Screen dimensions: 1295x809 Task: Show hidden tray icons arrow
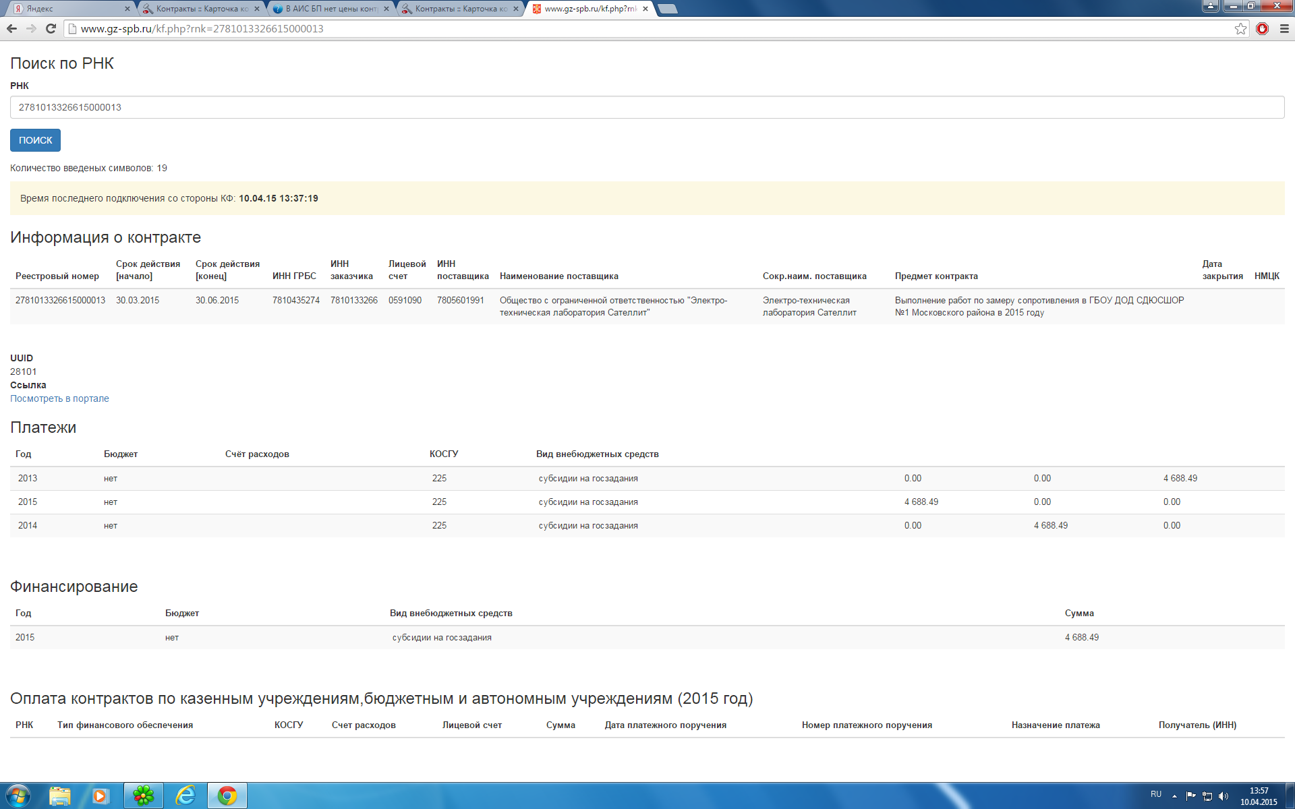click(x=1174, y=796)
